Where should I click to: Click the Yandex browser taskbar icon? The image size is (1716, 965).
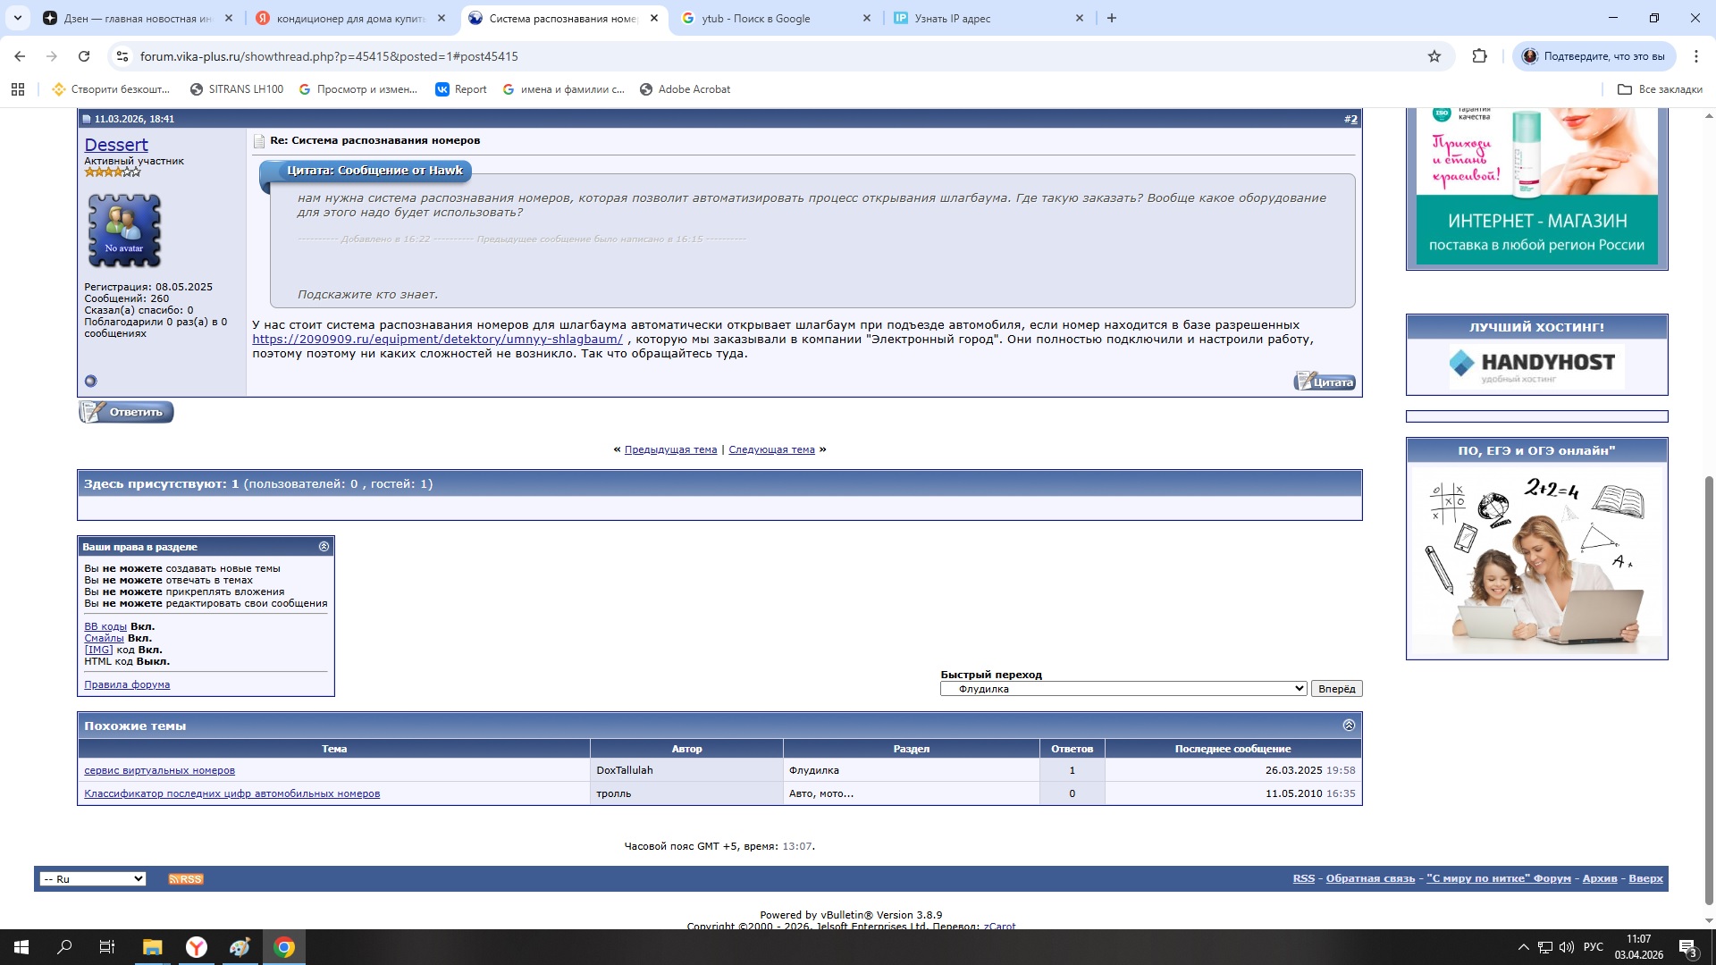(197, 947)
